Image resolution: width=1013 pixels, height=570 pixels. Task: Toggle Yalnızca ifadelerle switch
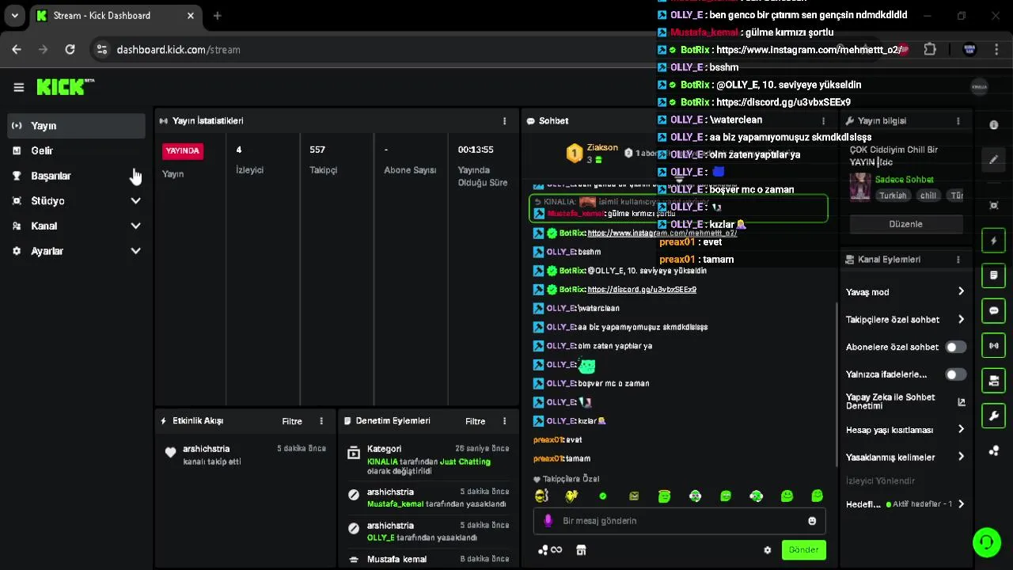pyautogui.click(x=956, y=374)
